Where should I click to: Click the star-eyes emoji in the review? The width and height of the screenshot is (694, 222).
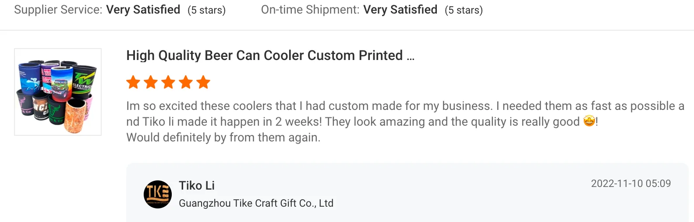tap(589, 121)
